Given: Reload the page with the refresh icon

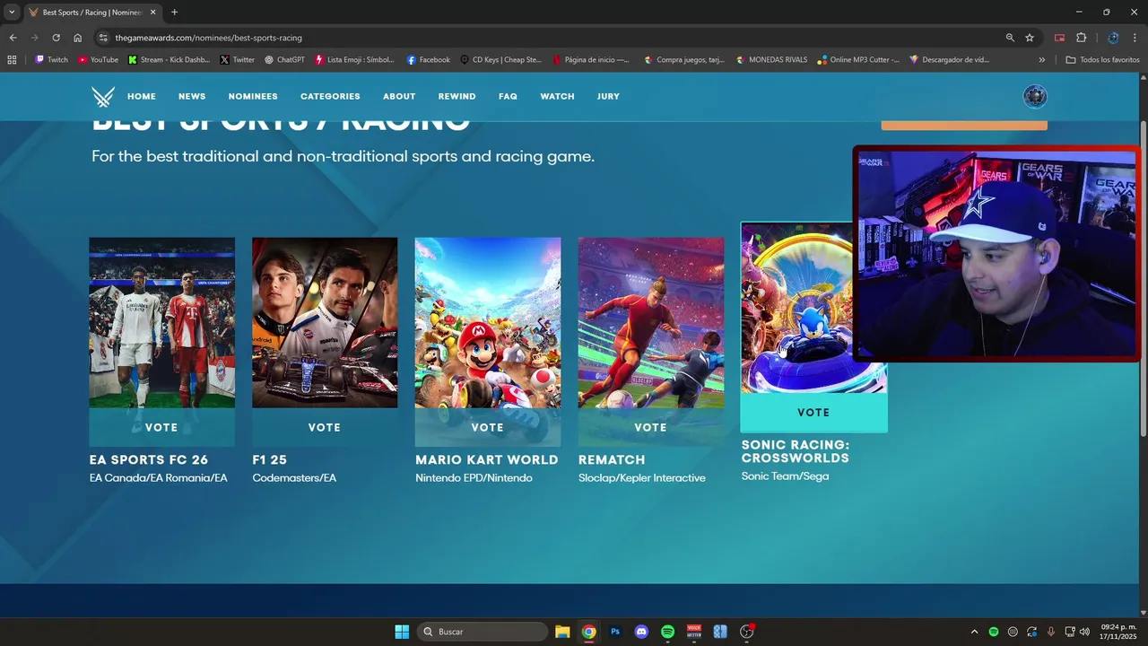Looking at the screenshot, I should click(x=56, y=38).
